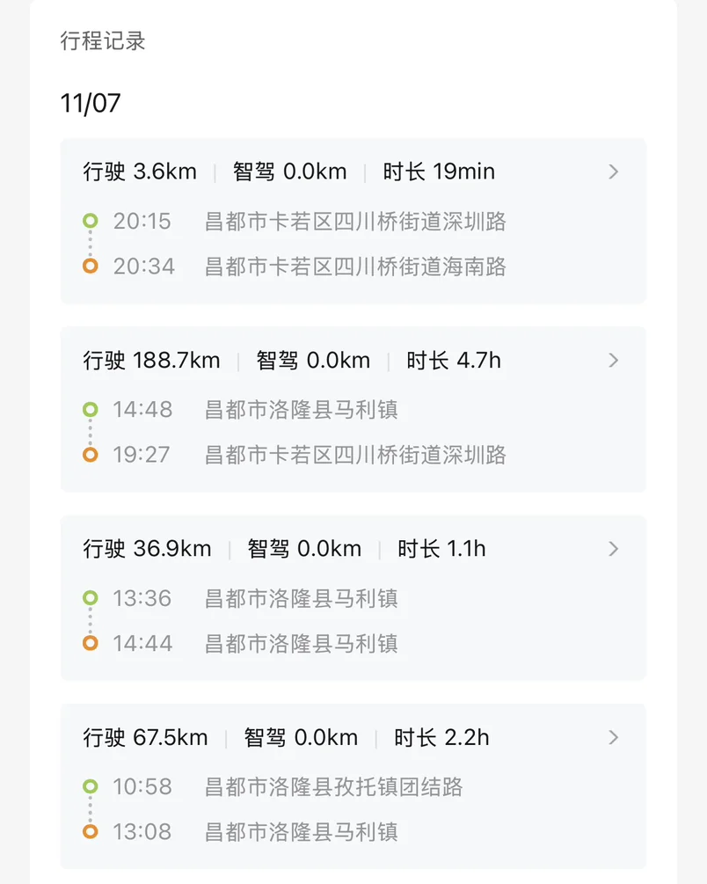Click green start dot at 13:36
707x884 pixels.
pos(90,598)
